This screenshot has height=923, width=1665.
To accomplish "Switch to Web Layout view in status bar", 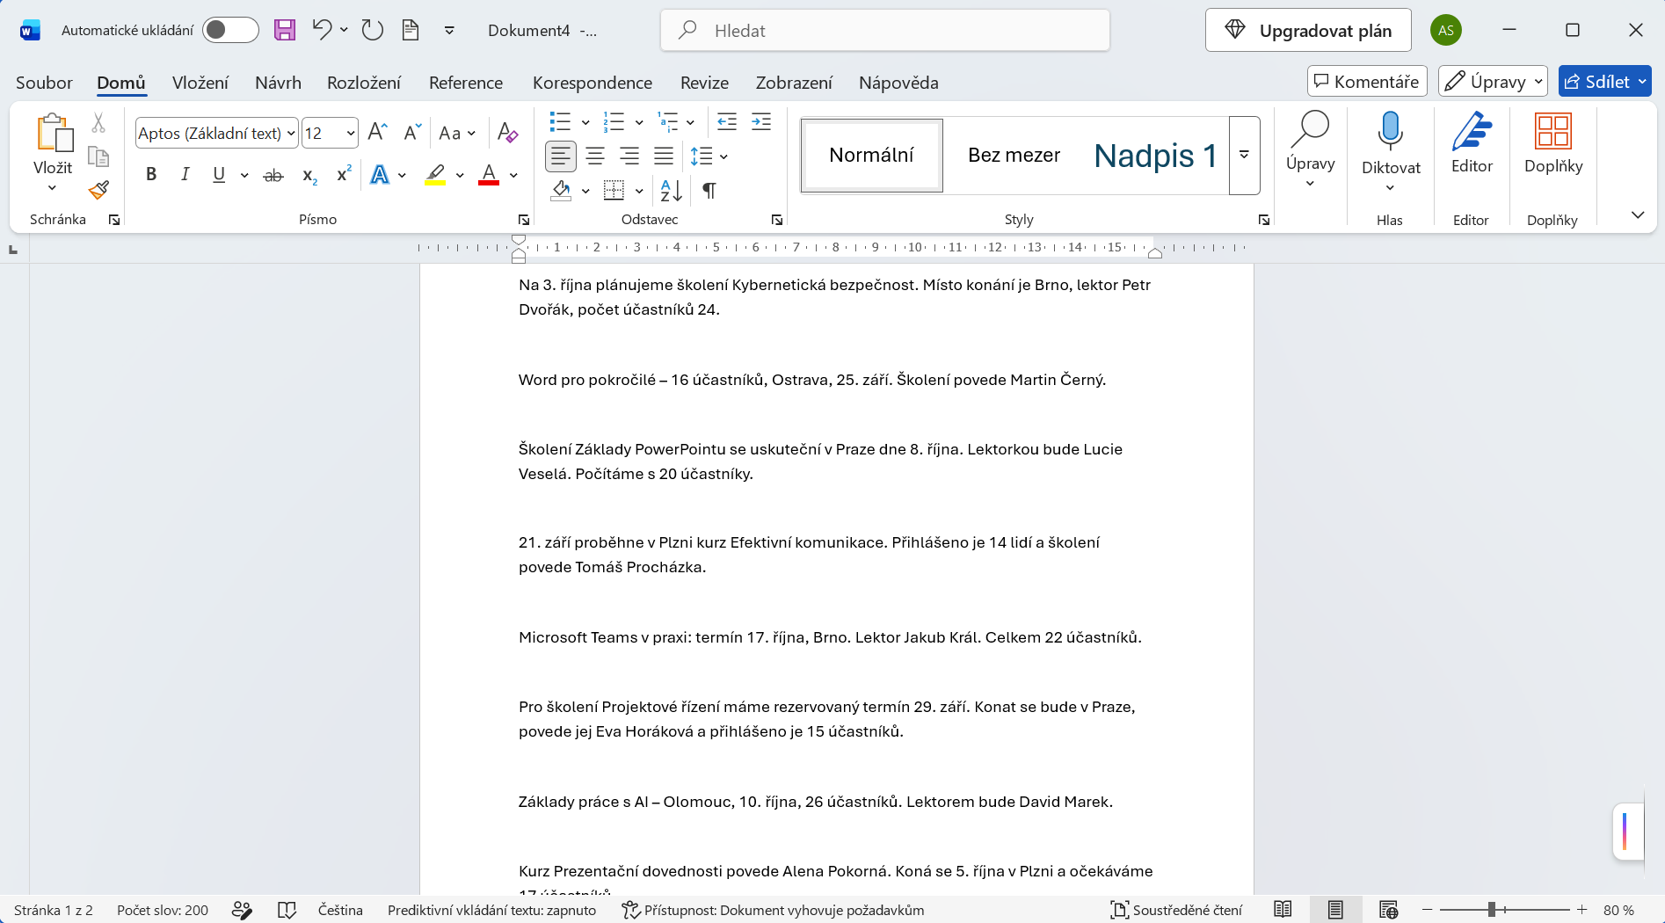I will tap(1388, 910).
